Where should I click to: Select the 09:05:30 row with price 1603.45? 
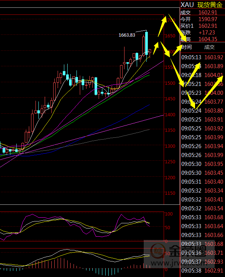pos(202,173)
